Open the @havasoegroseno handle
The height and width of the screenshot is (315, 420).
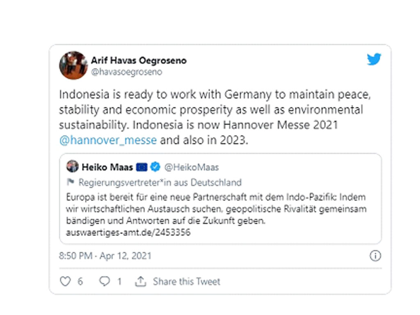(127, 72)
